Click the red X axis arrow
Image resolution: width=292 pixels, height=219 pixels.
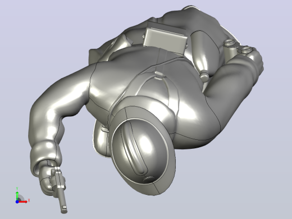point(23,202)
